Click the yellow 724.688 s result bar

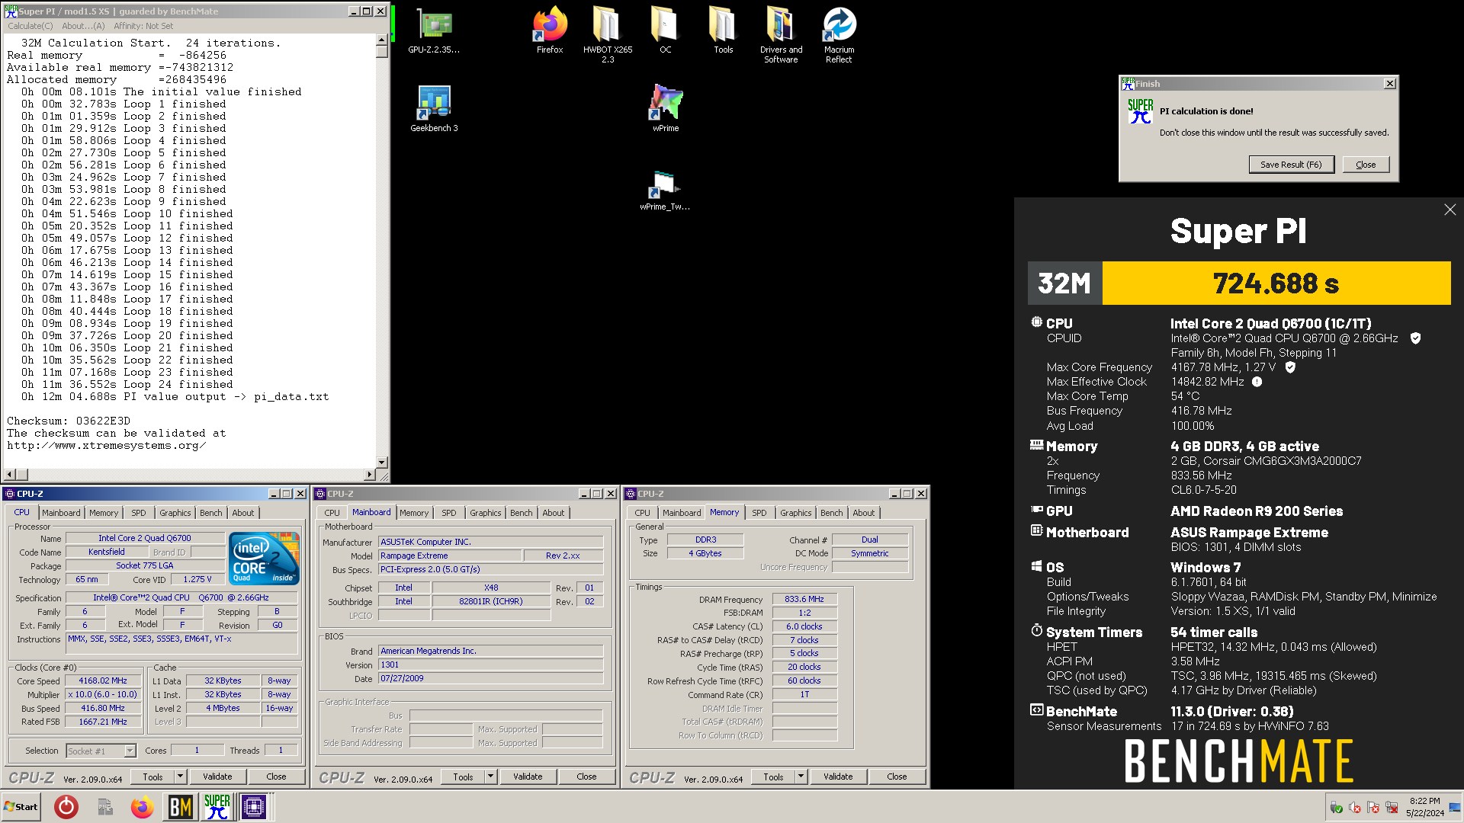tap(1276, 283)
